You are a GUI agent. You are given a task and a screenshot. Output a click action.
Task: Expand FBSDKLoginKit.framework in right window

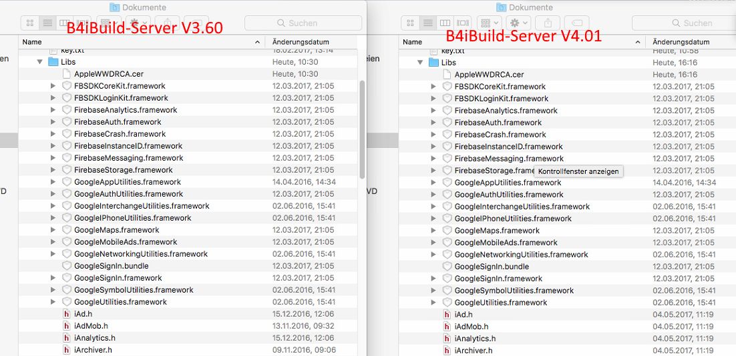pyautogui.click(x=433, y=99)
